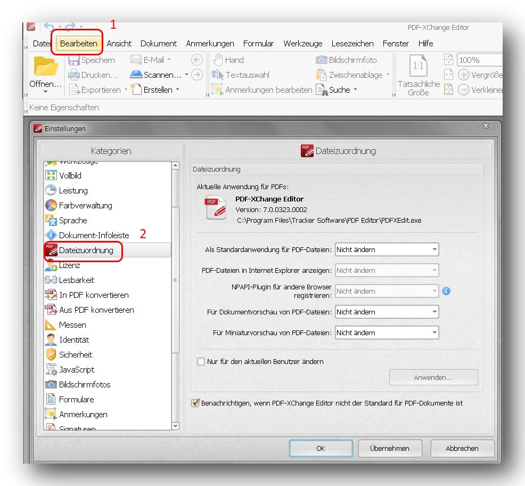This screenshot has height=486, width=525.
Task: Open the Ansicht menu
Action: coord(119,43)
